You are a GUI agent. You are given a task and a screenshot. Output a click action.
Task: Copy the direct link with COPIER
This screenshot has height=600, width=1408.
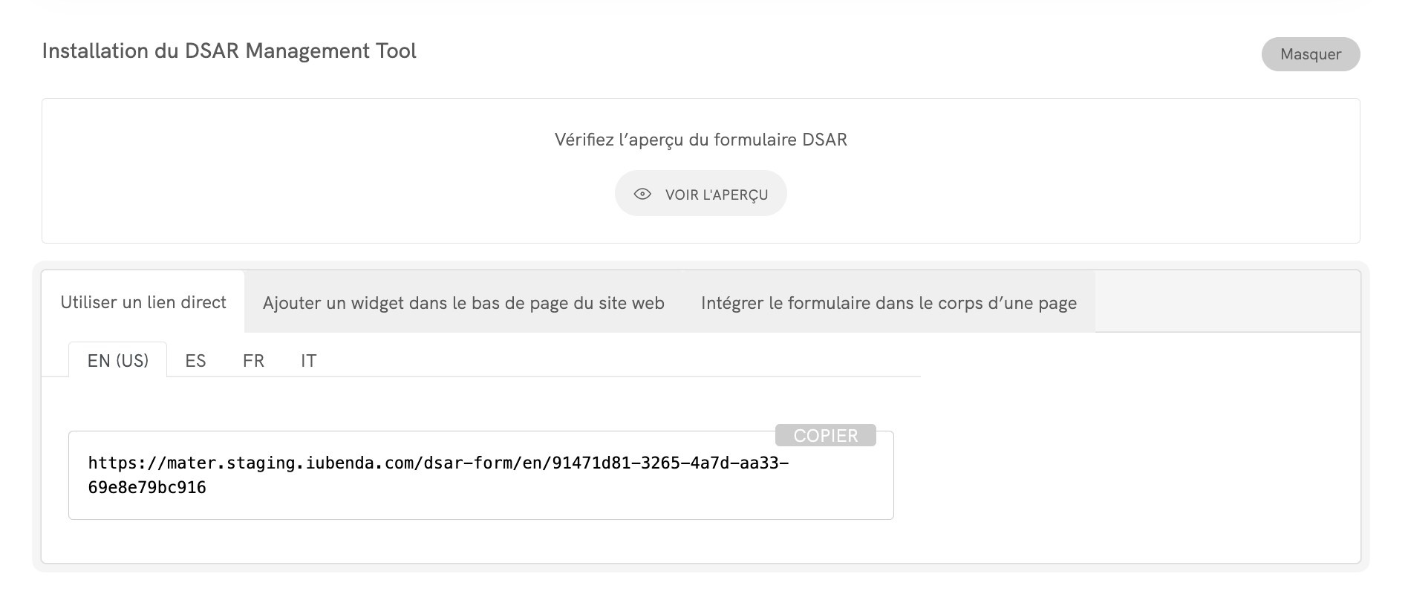pyautogui.click(x=825, y=436)
